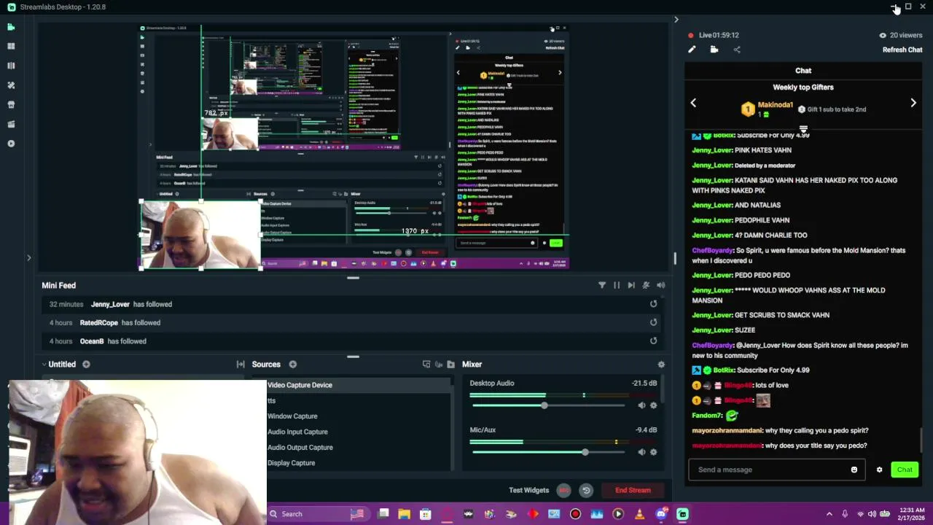Open Mixer advanced audio settings gear
This screenshot has width=933, height=525.
[x=661, y=364]
